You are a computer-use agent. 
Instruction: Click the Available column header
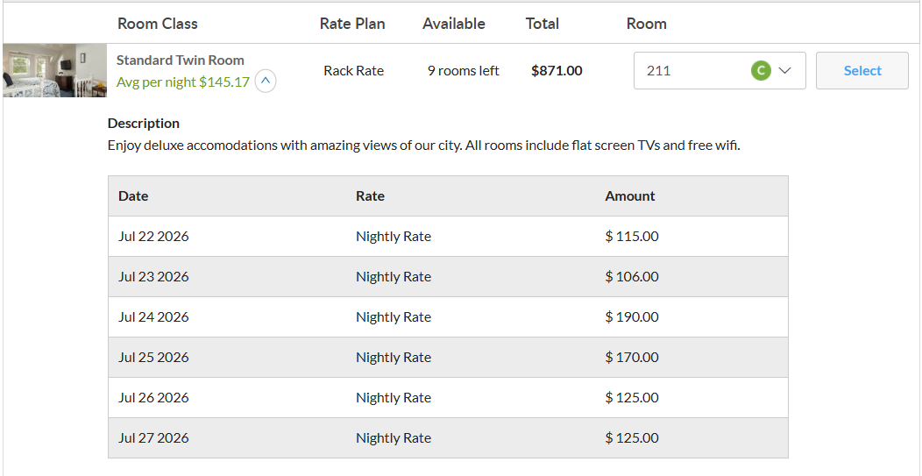click(453, 24)
